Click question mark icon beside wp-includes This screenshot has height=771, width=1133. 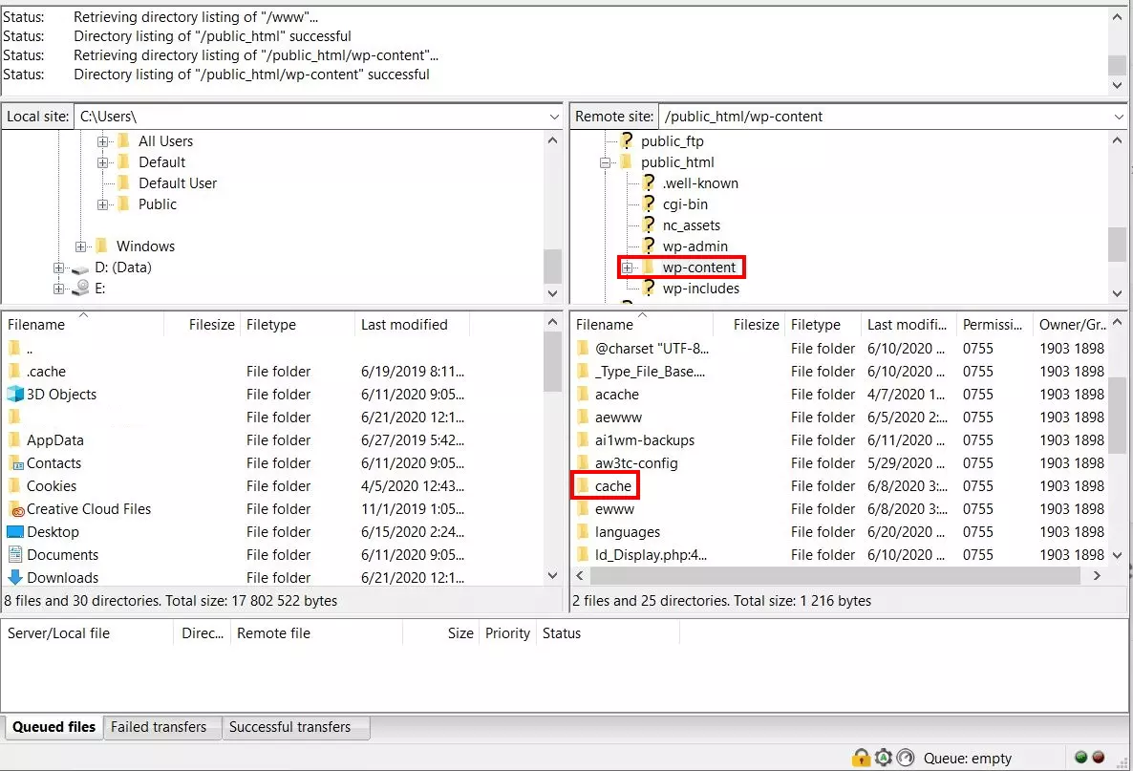pos(649,287)
